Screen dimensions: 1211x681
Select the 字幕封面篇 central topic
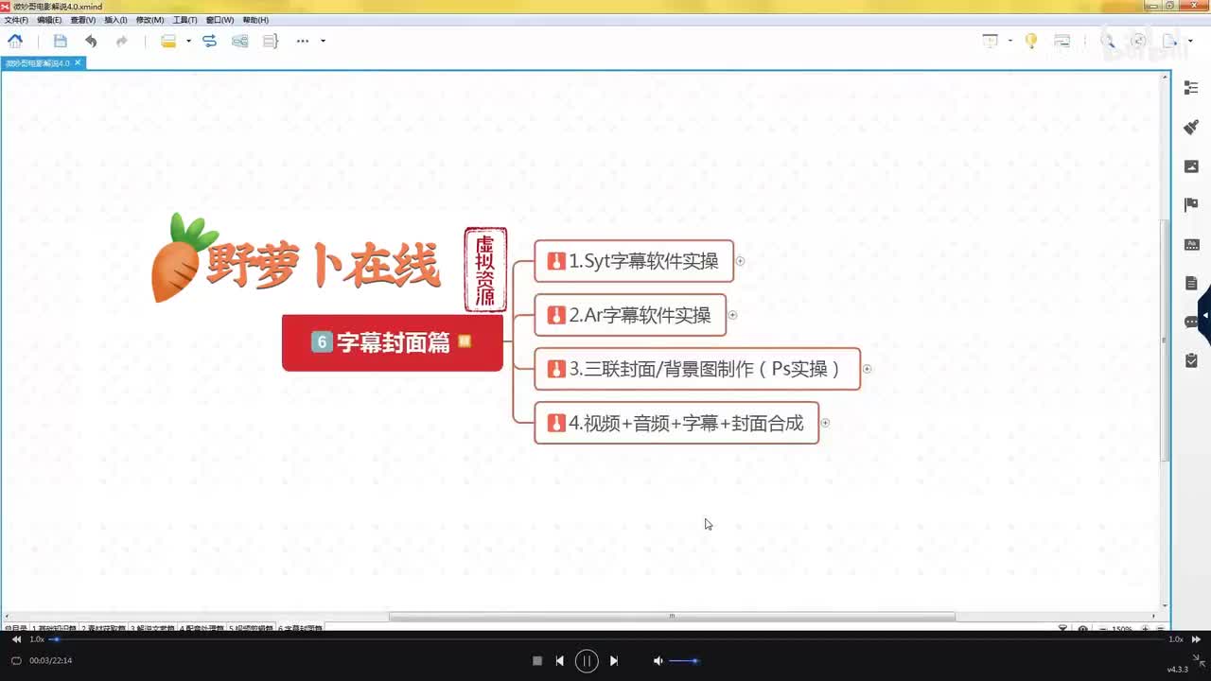393,342
